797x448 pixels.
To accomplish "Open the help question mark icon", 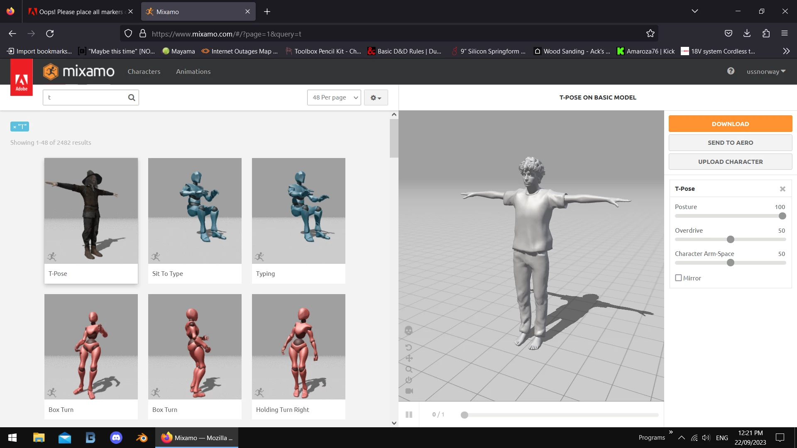I will pyautogui.click(x=731, y=71).
